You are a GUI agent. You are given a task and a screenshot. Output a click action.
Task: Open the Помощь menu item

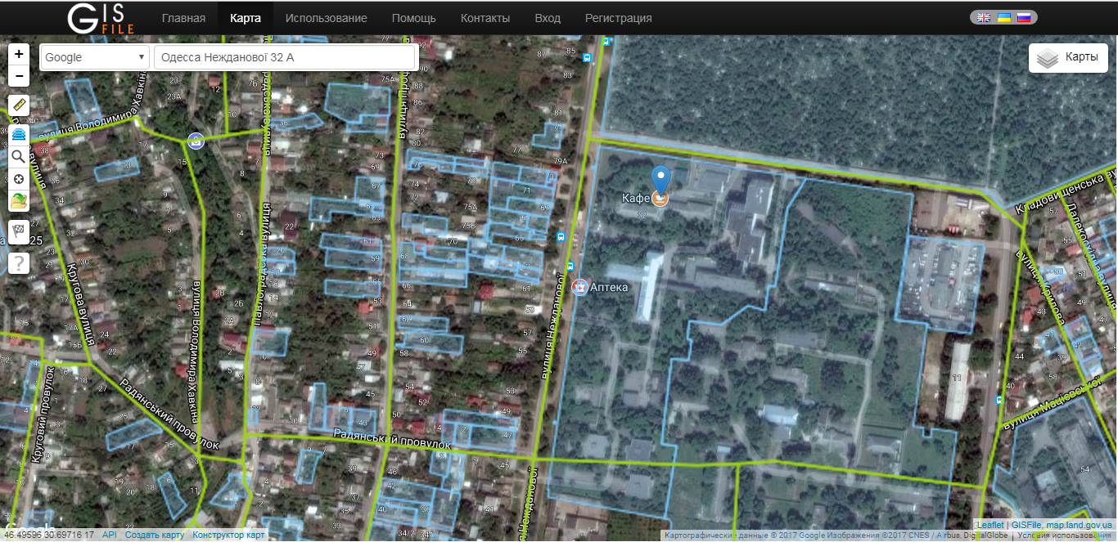413,18
